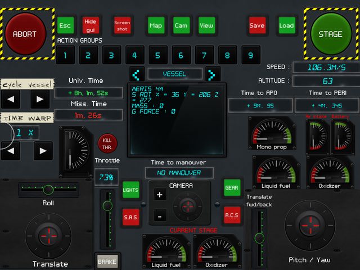Load the saved game
The width and height of the screenshot is (360, 270).
tap(287, 25)
